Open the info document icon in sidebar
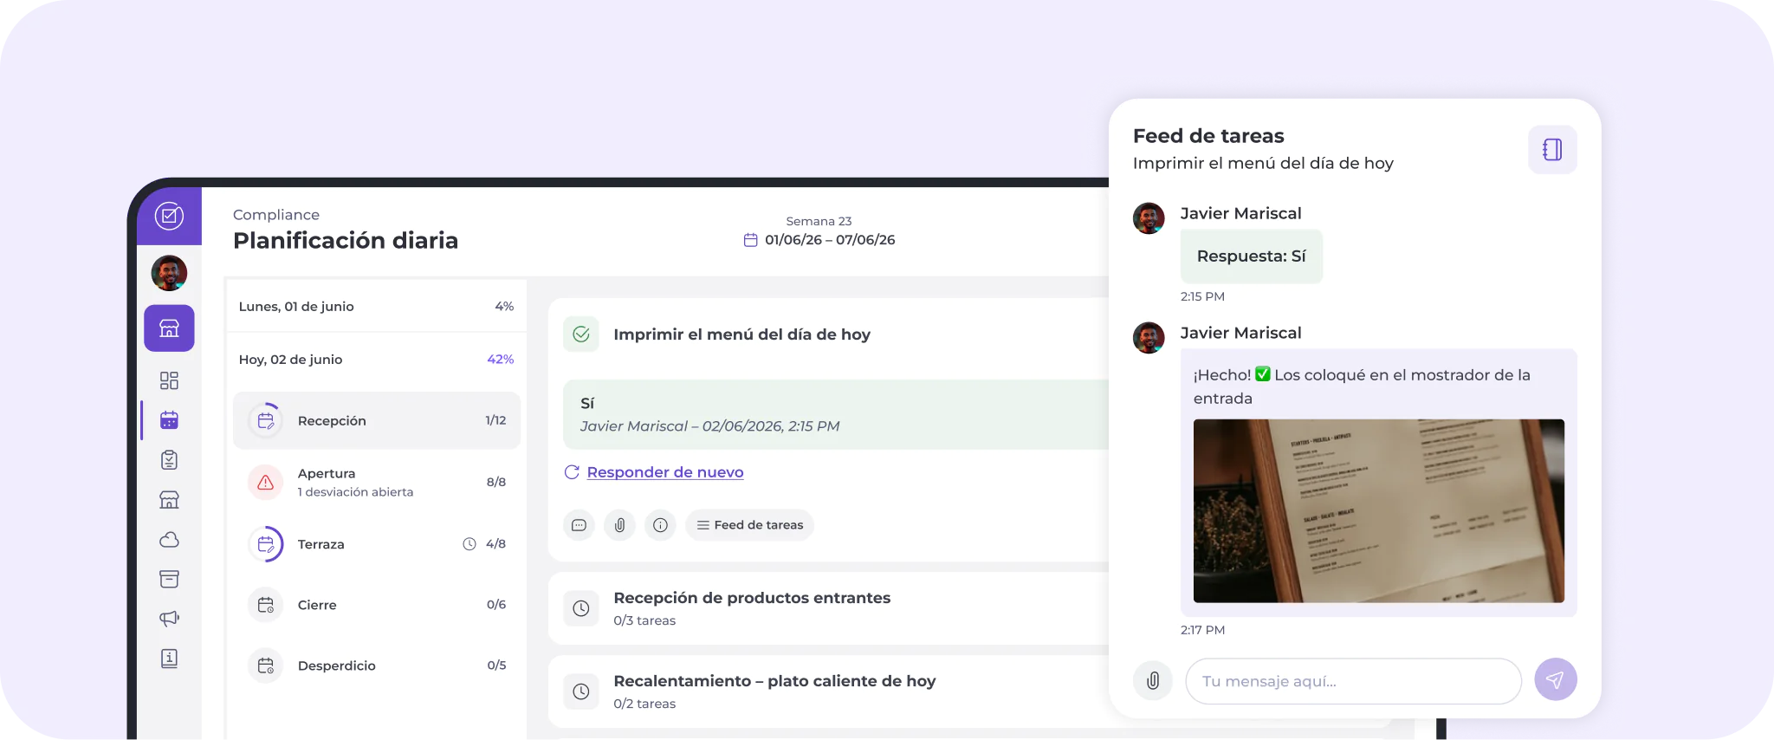Viewport: 1774px width, 740px height. (x=169, y=659)
